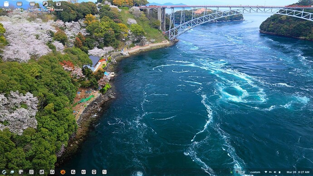313x176 pixels.
Task: Open the accessibility tray menu
Action: [244, 172]
